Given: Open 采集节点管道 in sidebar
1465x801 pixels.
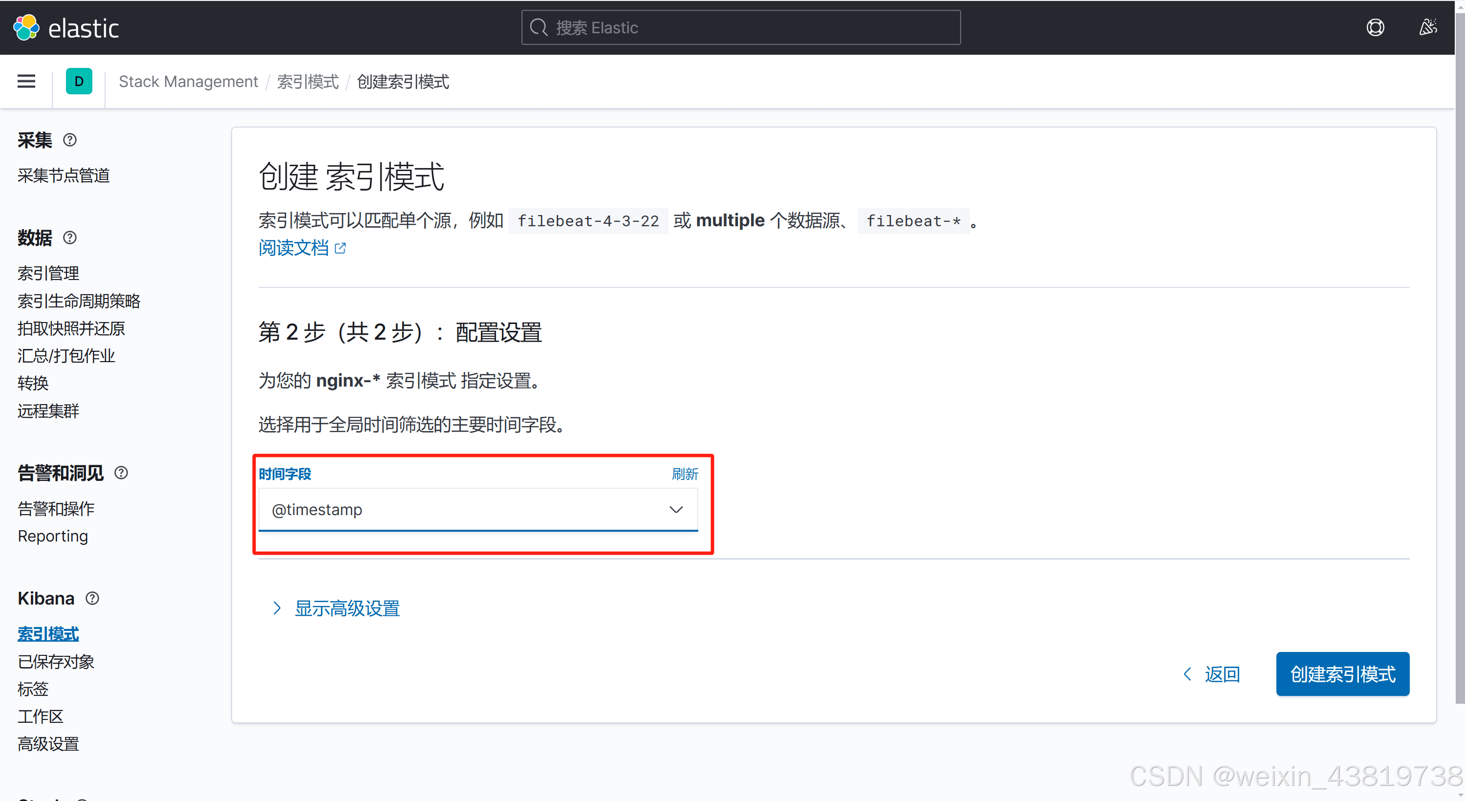Looking at the screenshot, I should coord(64,175).
